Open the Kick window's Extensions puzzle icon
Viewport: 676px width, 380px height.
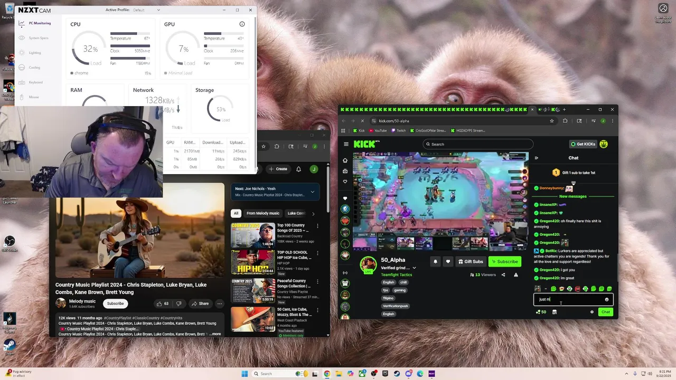coord(565,121)
